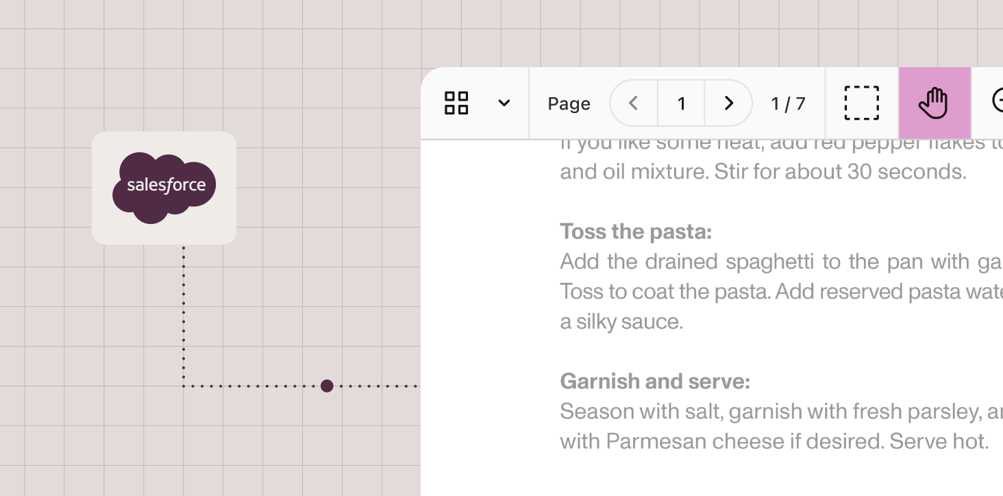This screenshot has height=496, width=1003.
Task: Click the Toss the pasta heading
Action: click(x=635, y=232)
